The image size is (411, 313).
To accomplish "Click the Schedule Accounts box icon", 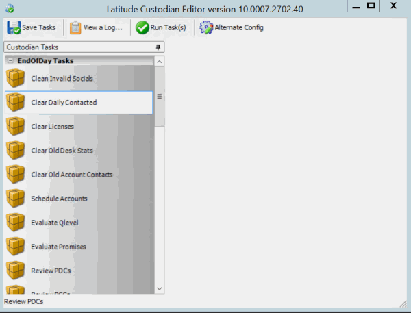I will (x=16, y=199).
